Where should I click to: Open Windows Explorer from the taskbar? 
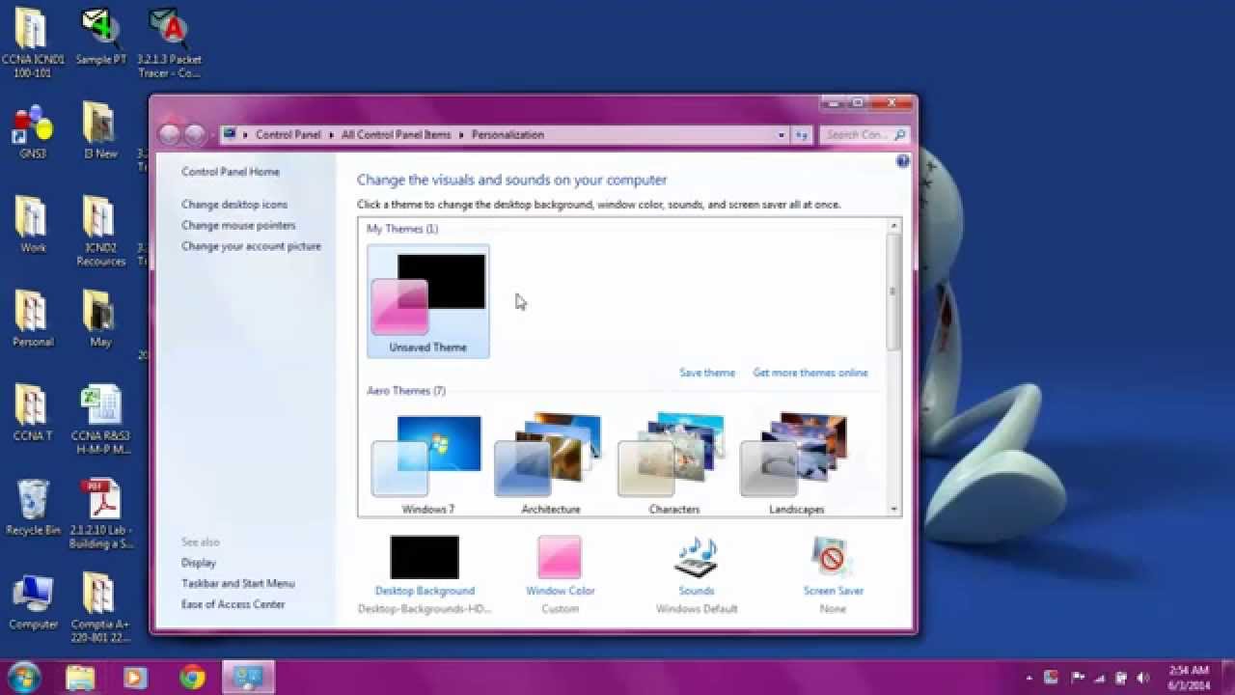80,679
